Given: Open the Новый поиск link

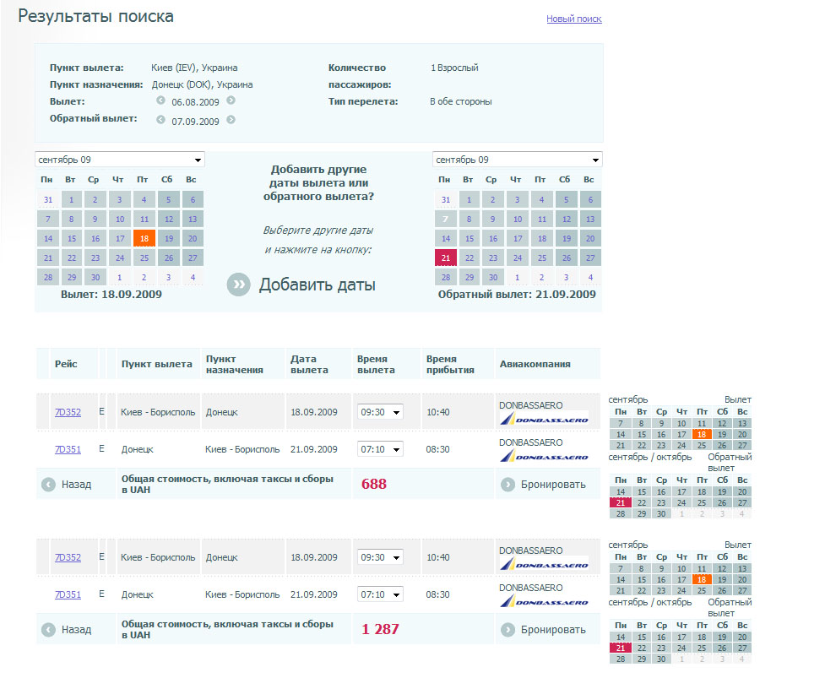Looking at the screenshot, I should (573, 19).
